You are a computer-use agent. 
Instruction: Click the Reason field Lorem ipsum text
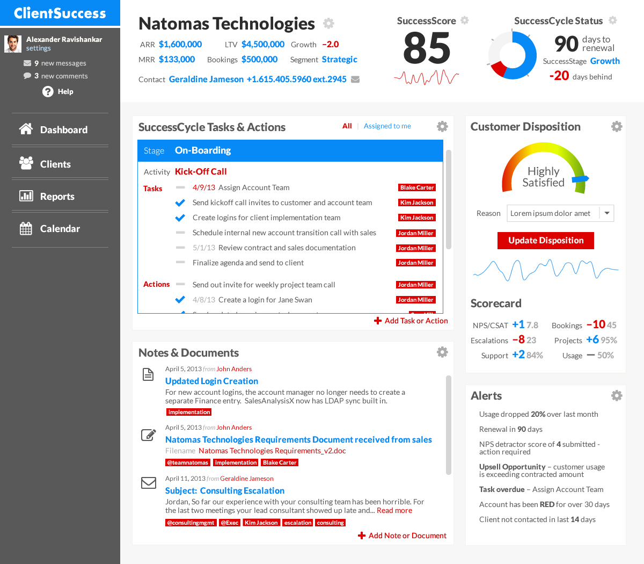point(550,213)
